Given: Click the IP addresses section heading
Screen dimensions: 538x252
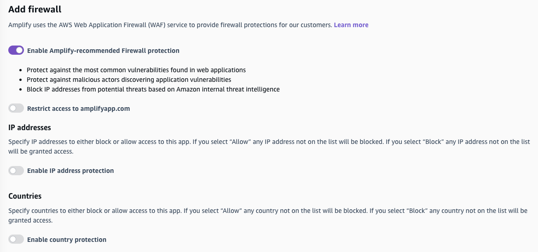Looking at the screenshot, I should click(29, 127).
